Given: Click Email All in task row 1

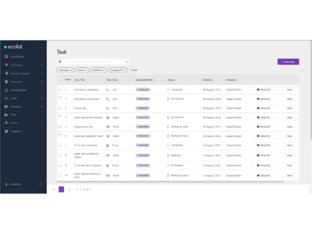Looking at the screenshot, I should [263, 90].
